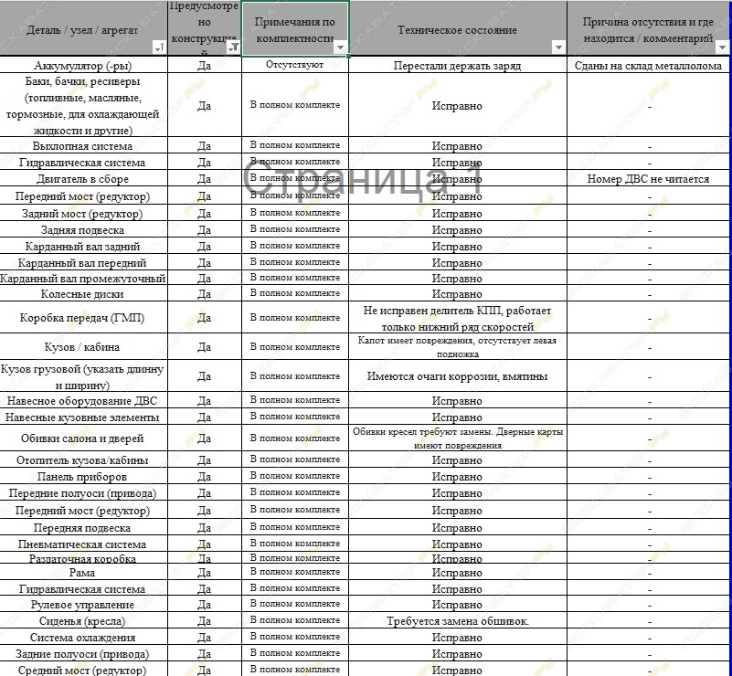Image resolution: width=732 pixels, height=676 pixels.
Task: Select the Аккумулятор (-ры) cell
Action: click(x=83, y=65)
